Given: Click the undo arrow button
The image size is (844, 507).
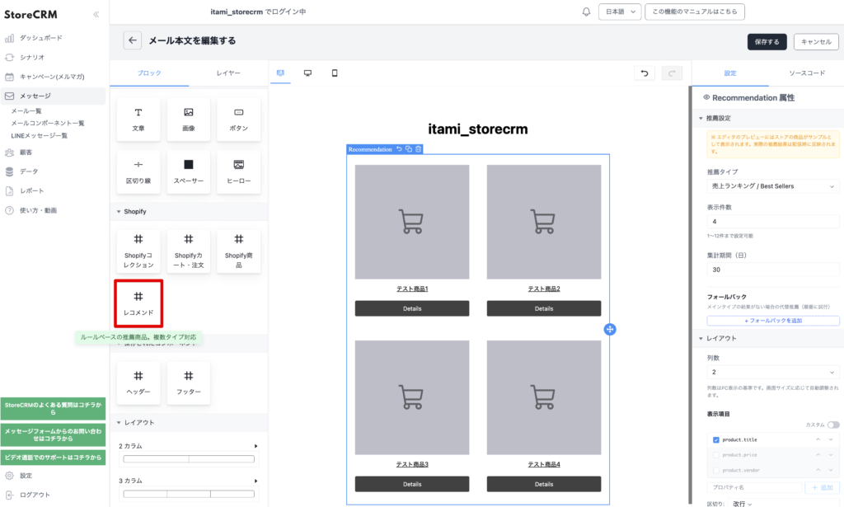Looking at the screenshot, I should [645, 73].
